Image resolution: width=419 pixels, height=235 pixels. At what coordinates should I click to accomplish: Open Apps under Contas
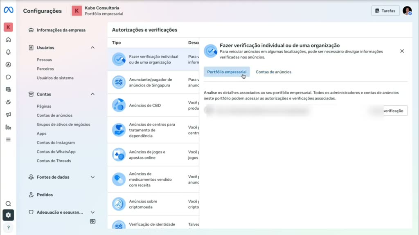pos(41,133)
